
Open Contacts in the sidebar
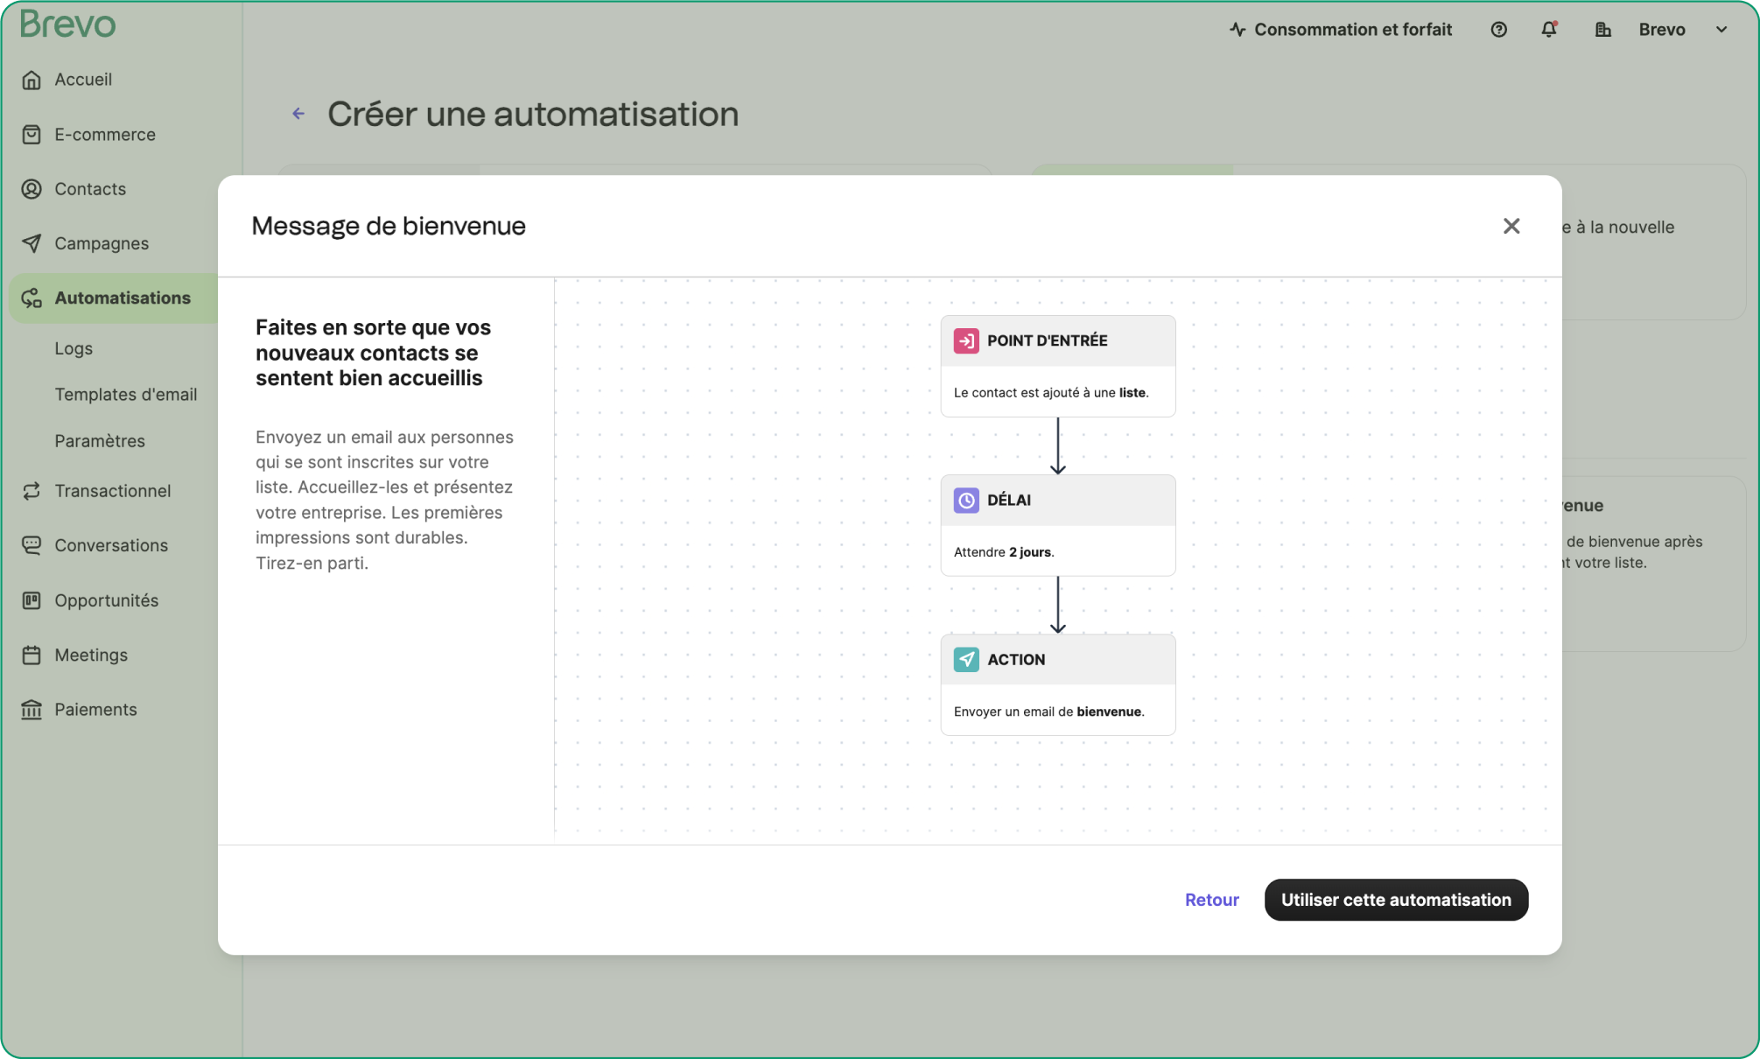tap(89, 189)
